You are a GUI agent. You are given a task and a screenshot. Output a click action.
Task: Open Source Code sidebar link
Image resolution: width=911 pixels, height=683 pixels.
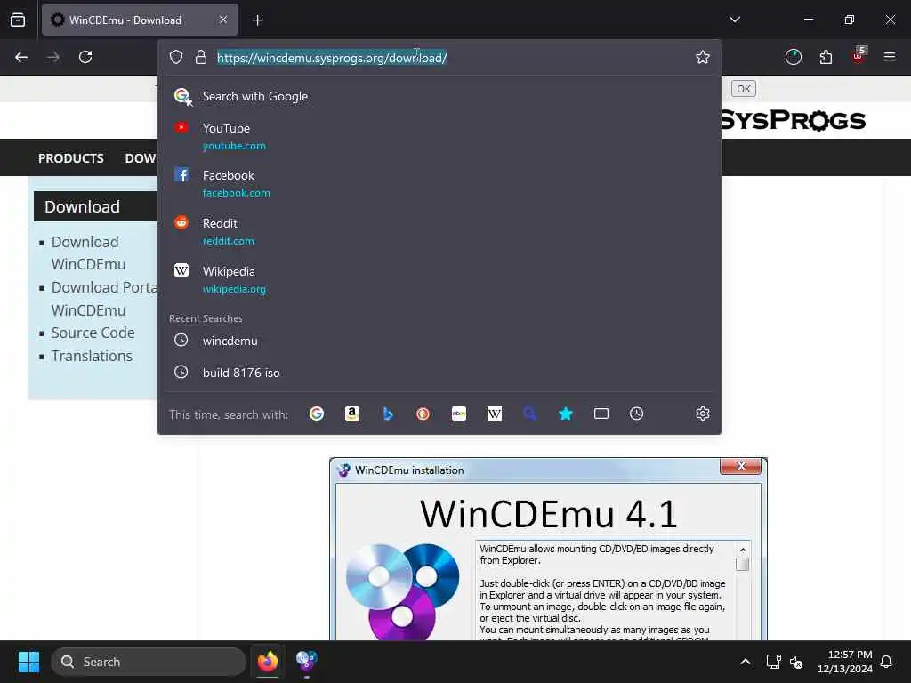pos(93,333)
